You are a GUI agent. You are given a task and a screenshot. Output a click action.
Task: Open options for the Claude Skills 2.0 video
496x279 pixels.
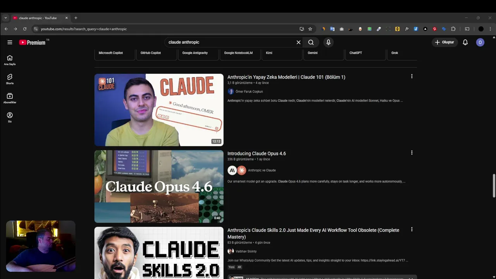[412, 229]
